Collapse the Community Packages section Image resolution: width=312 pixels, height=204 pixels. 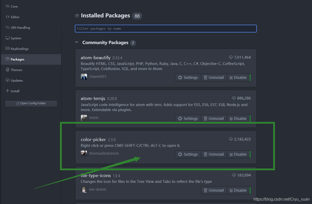coord(77,42)
